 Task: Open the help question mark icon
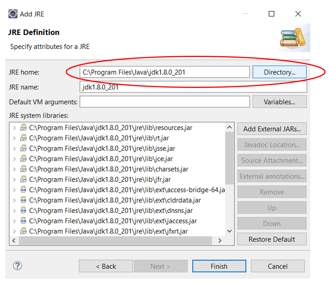click(18, 266)
